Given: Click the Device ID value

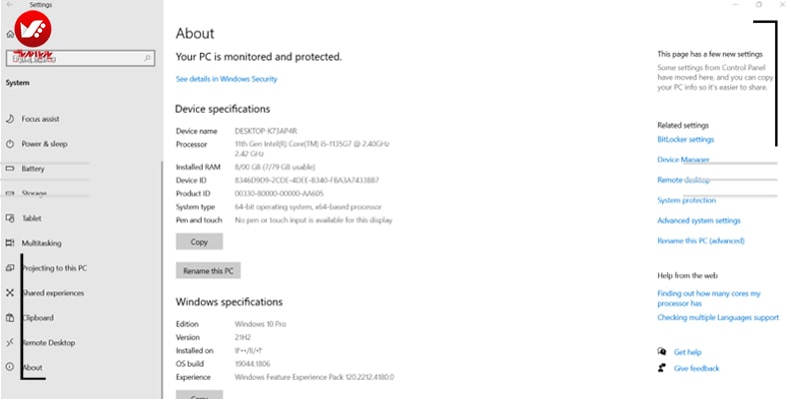Looking at the screenshot, I should (x=307, y=181).
